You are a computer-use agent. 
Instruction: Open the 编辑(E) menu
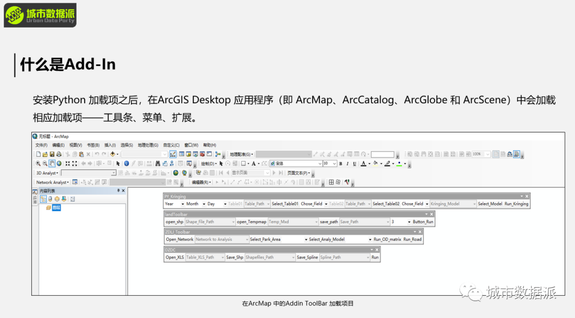59,145
